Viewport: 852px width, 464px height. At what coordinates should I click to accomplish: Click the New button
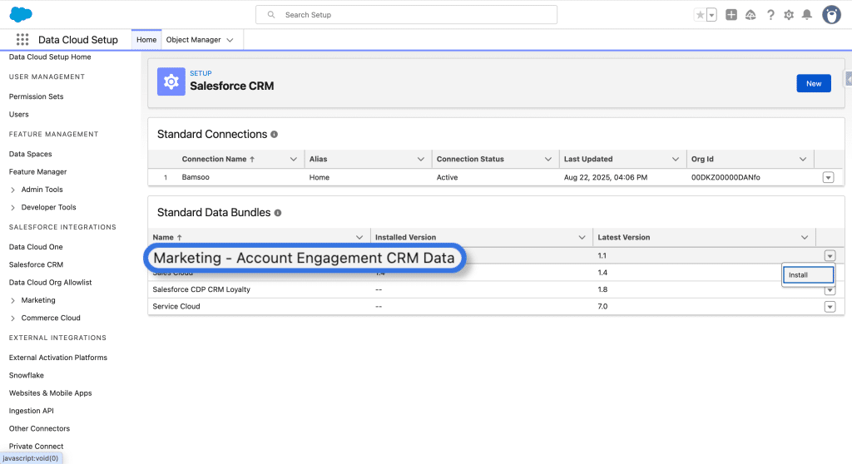tap(813, 83)
